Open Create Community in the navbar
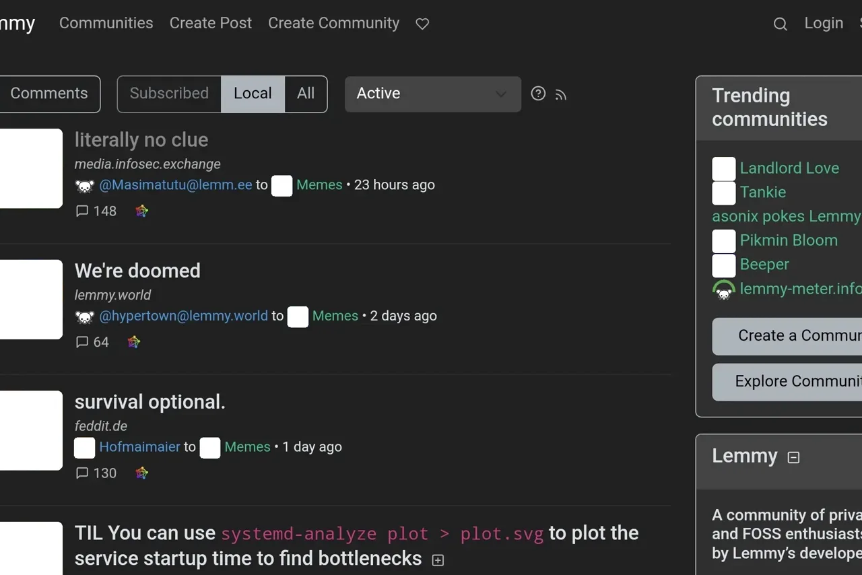 click(x=334, y=23)
